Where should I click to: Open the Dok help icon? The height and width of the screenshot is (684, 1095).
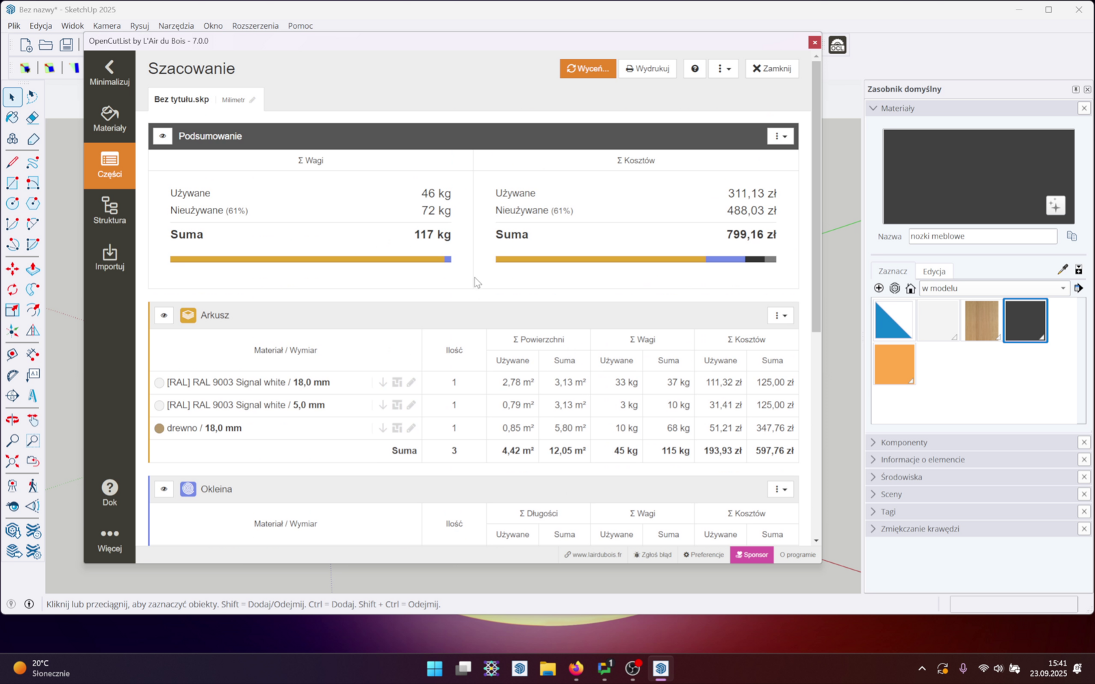coord(109,492)
